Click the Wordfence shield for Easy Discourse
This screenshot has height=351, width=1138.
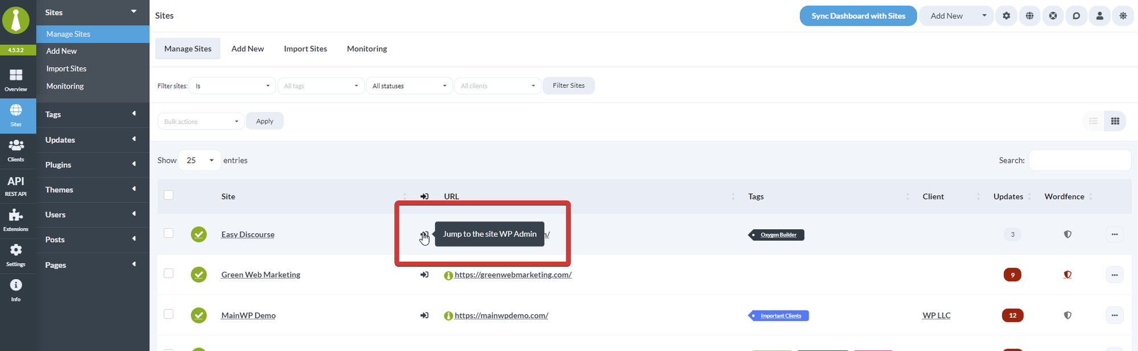pos(1068,234)
